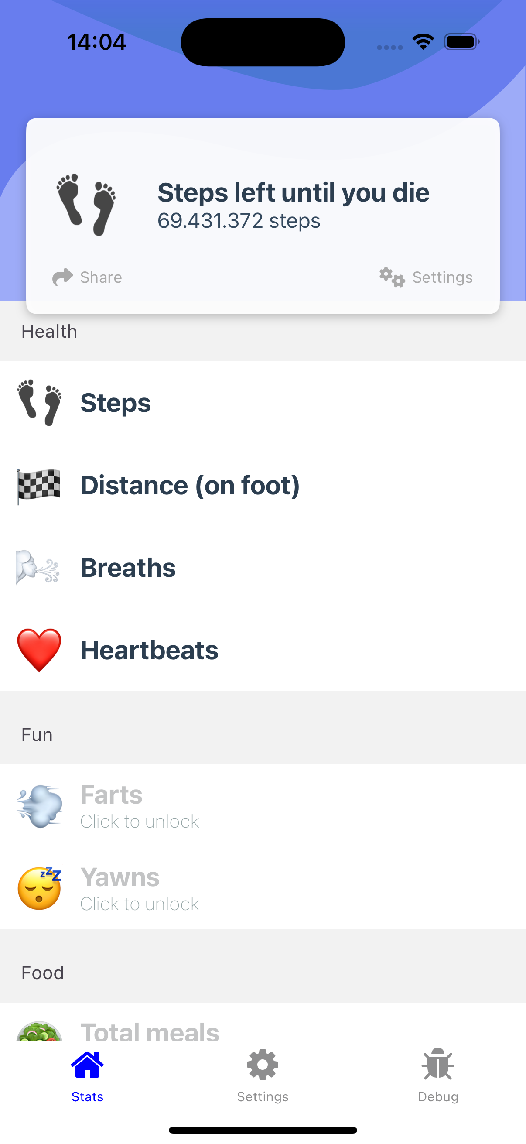Tap the checkered flag icon
The width and height of the screenshot is (526, 1144).
[x=39, y=486]
